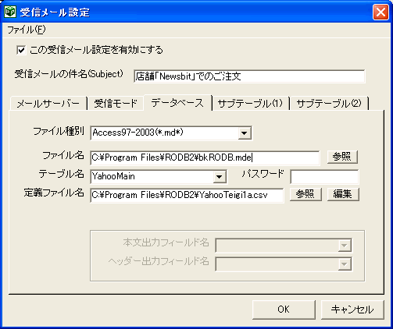Switch to the メールサーバー tab

[48, 104]
